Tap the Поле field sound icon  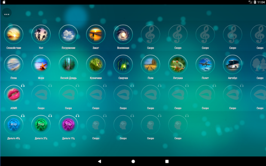[x=150, y=65]
